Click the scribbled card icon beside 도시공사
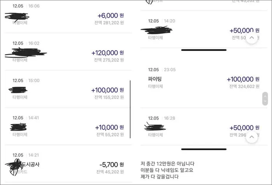Viewport: 272px width, 185px height. (x=14, y=167)
